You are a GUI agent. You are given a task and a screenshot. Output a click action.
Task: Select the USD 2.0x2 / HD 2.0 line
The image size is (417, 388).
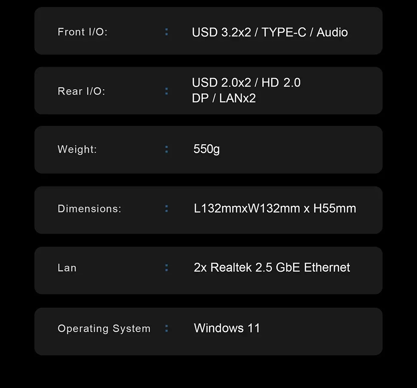(x=246, y=82)
